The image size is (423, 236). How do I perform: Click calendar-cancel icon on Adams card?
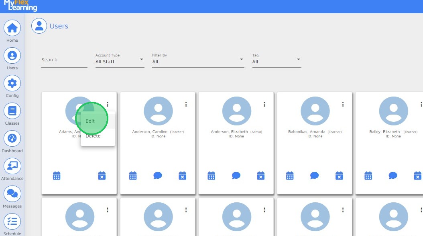pyautogui.click(x=102, y=175)
